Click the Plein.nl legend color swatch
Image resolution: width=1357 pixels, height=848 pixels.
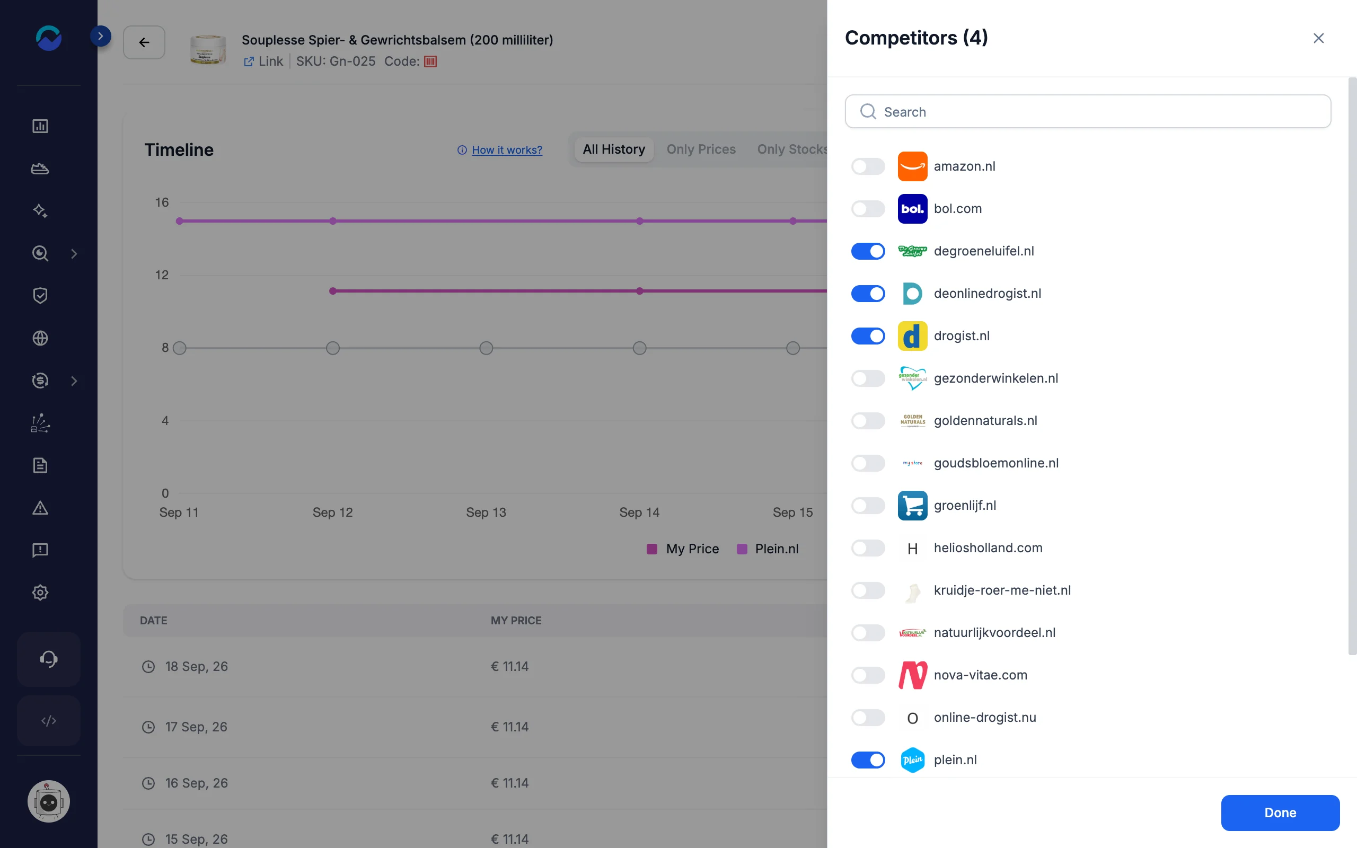(742, 549)
